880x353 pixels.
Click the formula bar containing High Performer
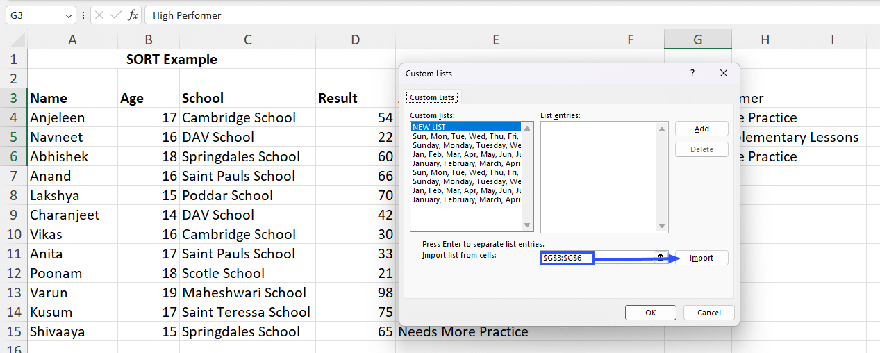pyautogui.click(x=512, y=15)
